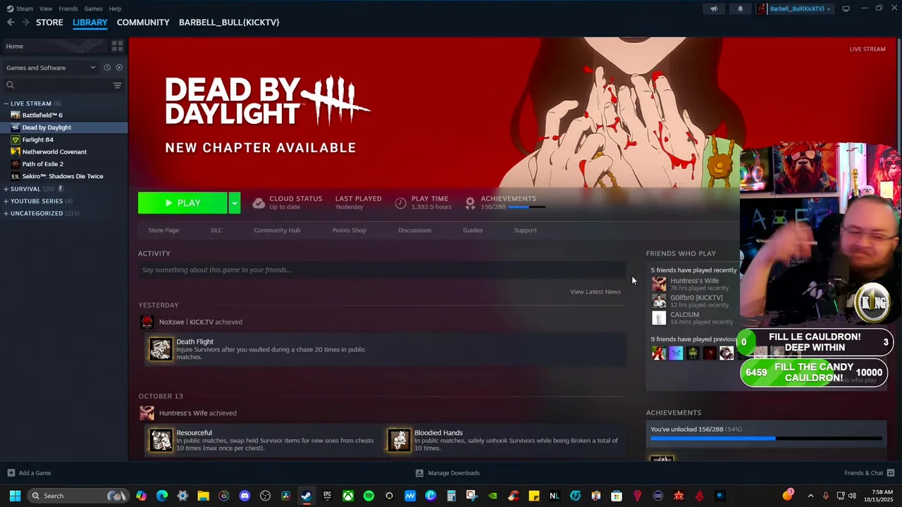Open the Support link
This screenshot has width=902, height=507.
click(525, 230)
